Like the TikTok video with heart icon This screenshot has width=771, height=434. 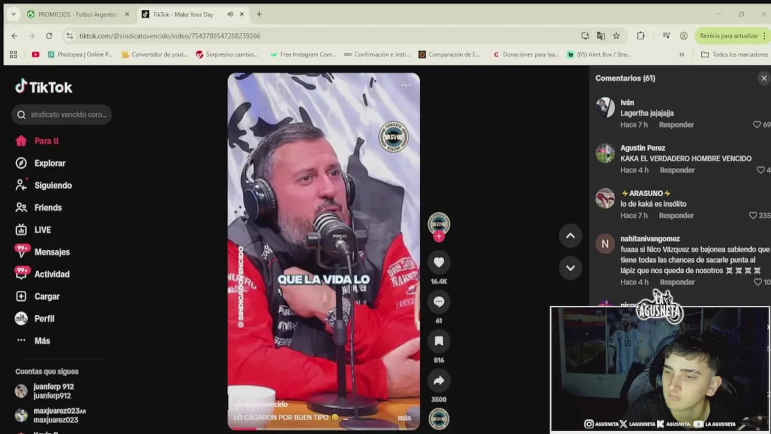click(x=439, y=262)
